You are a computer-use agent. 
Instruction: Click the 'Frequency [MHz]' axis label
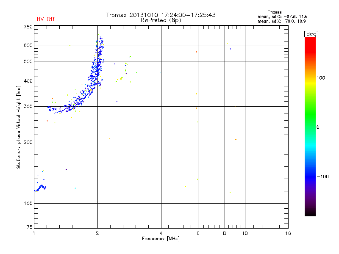click(161, 239)
